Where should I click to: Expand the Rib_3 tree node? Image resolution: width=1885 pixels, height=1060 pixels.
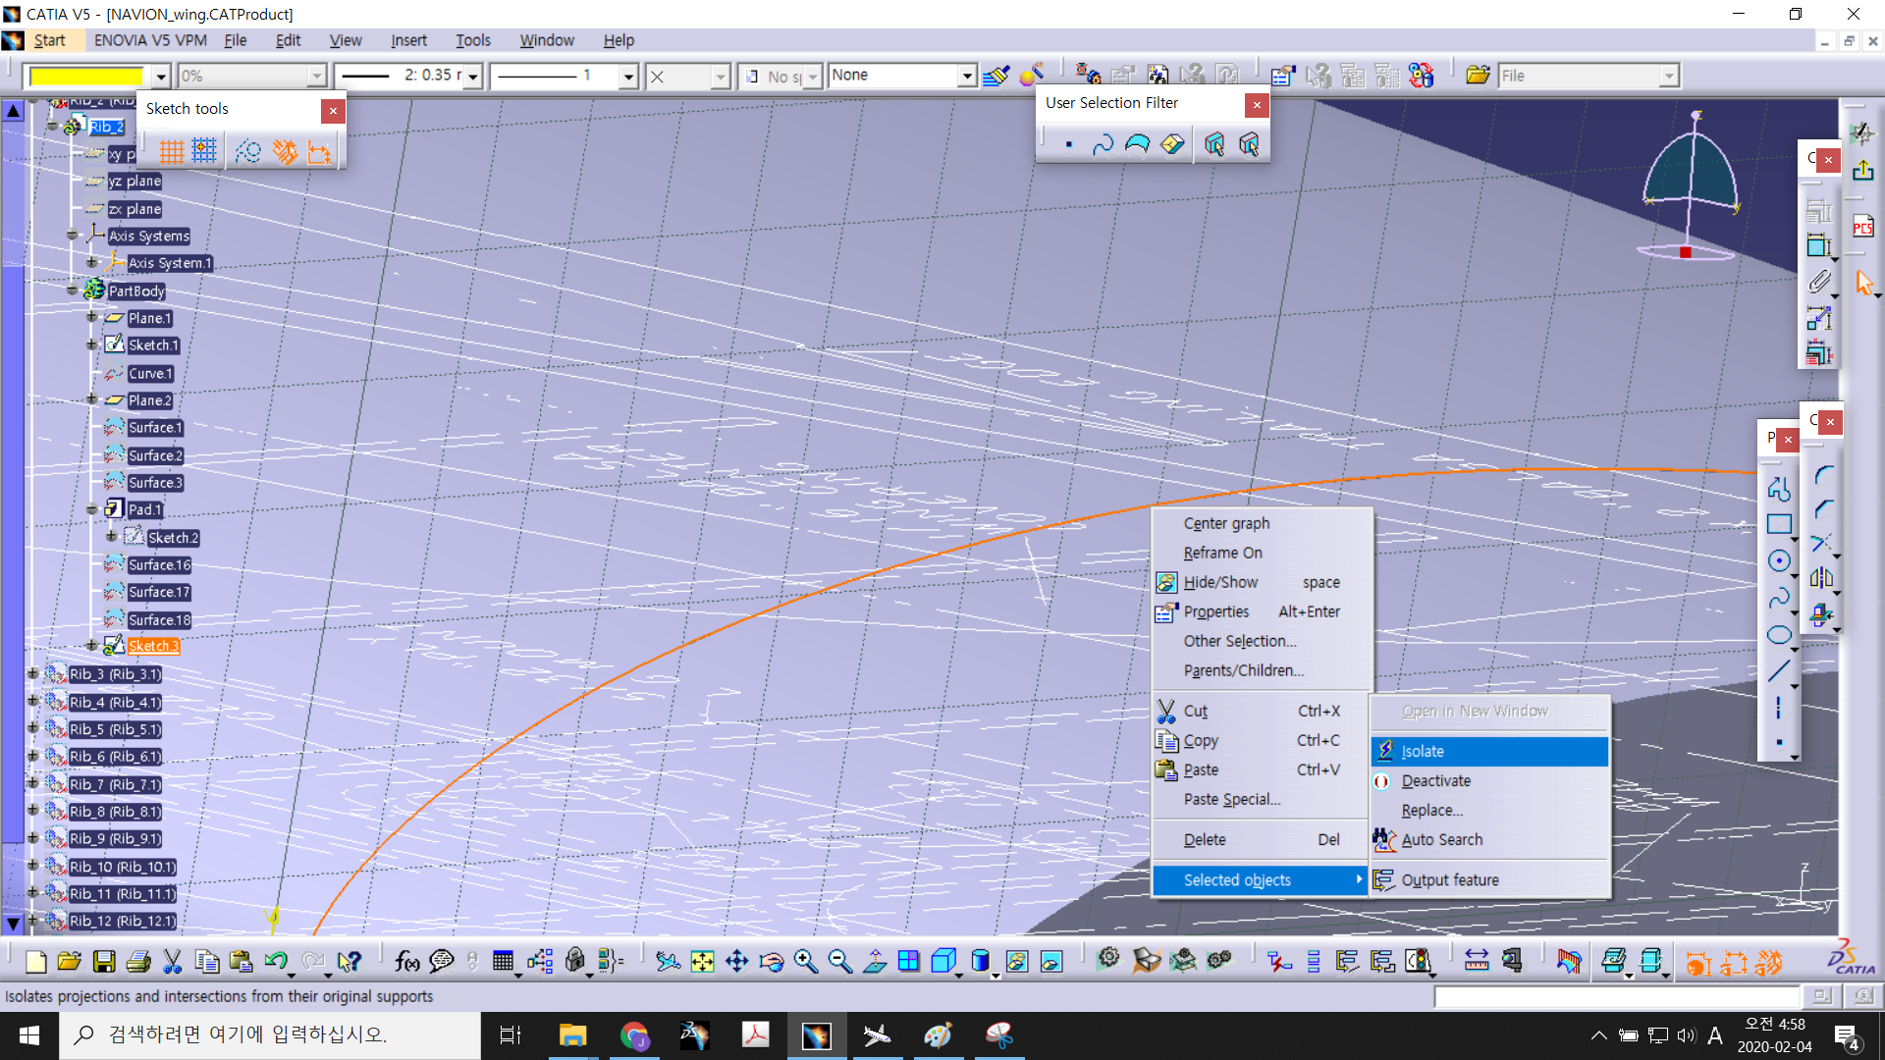pos(32,674)
